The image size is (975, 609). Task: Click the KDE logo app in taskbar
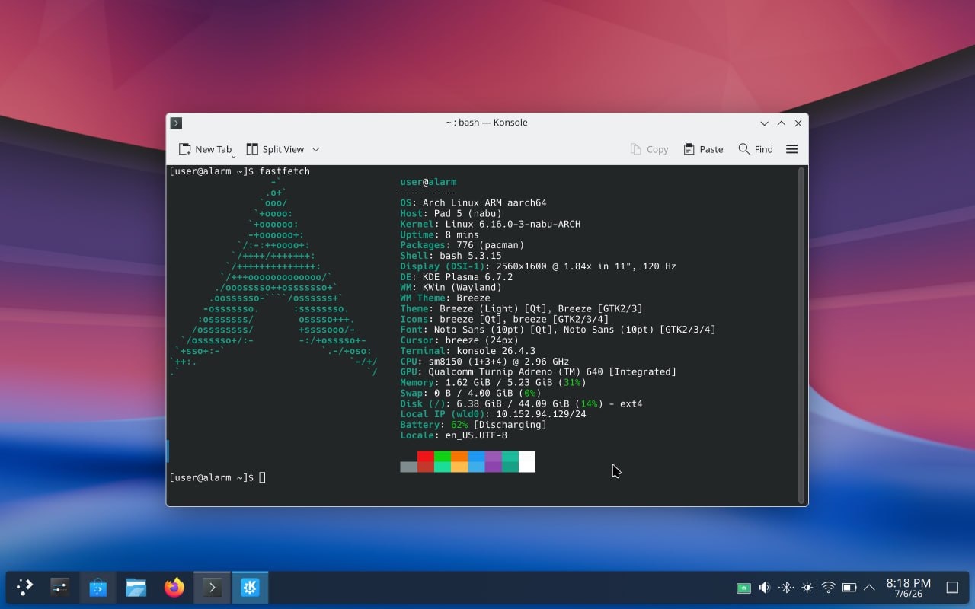250,587
